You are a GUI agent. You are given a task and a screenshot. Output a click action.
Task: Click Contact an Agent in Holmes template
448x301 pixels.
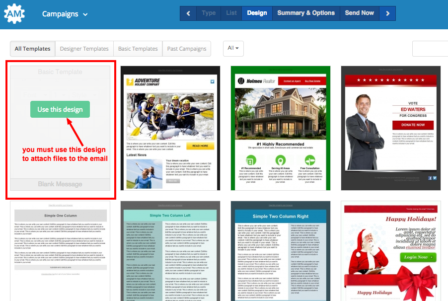pyautogui.click(x=292, y=81)
